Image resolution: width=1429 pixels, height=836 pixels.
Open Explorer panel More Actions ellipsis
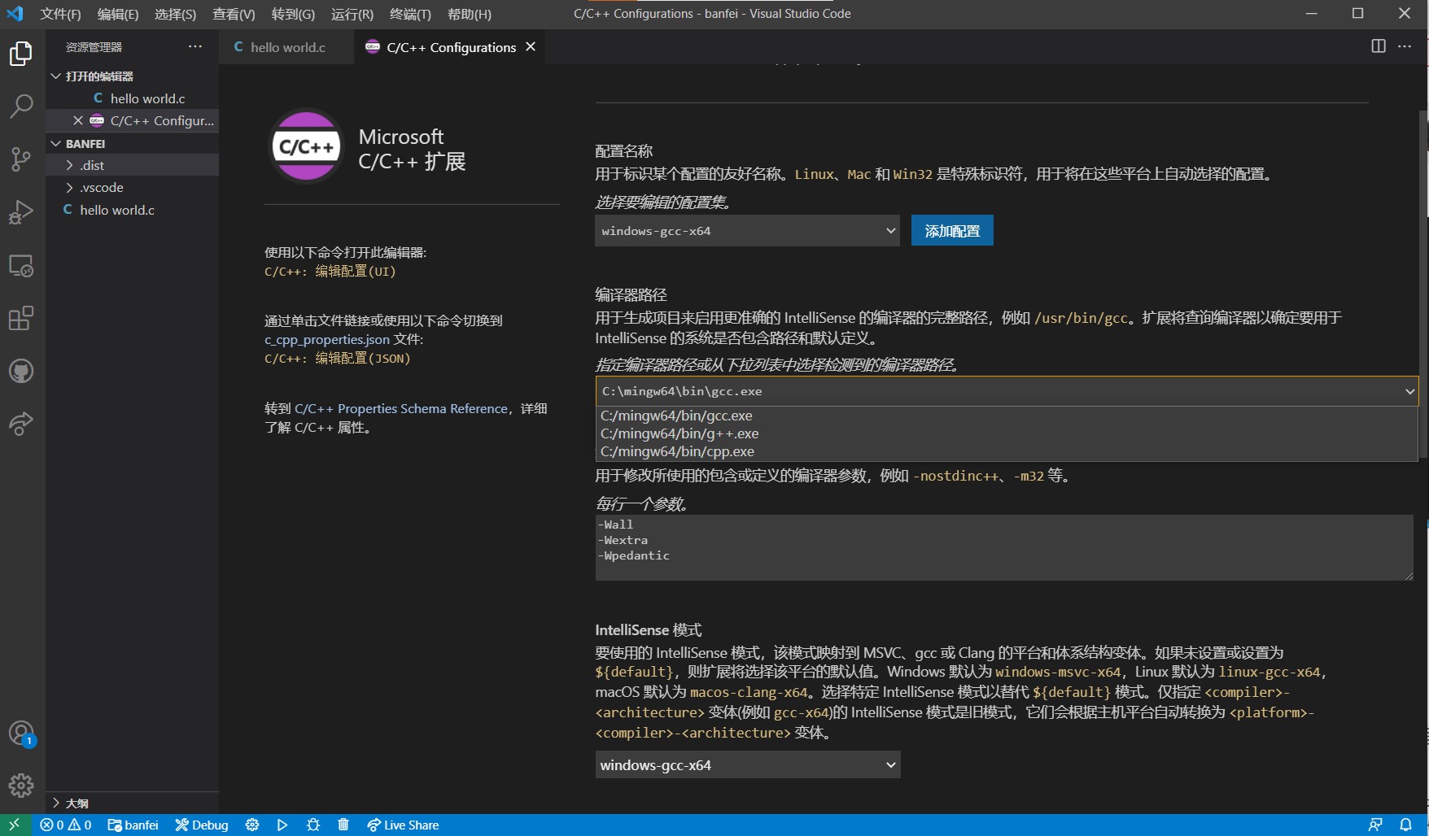pos(195,46)
